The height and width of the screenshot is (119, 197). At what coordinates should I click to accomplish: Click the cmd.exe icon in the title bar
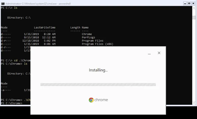click(3, 4)
